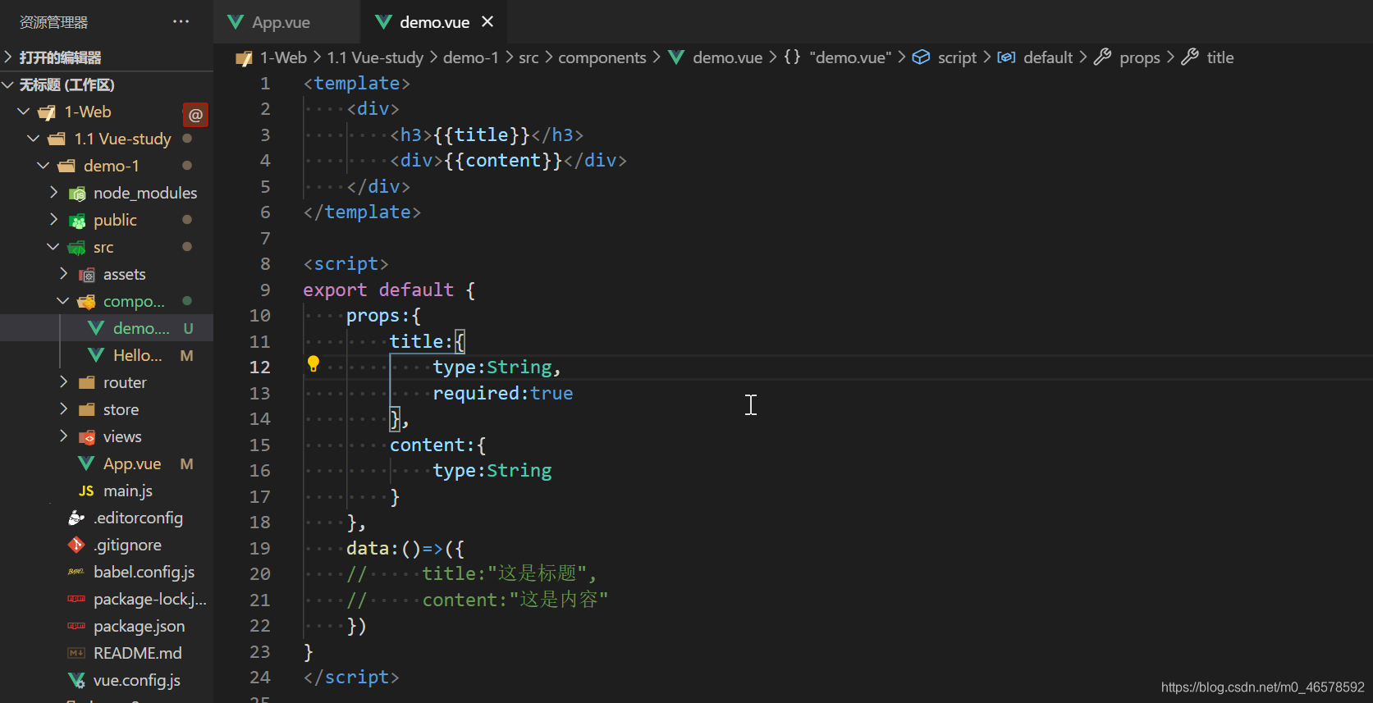Click the babel.config.js file icon
The height and width of the screenshot is (703, 1373).
pos(76,572)
